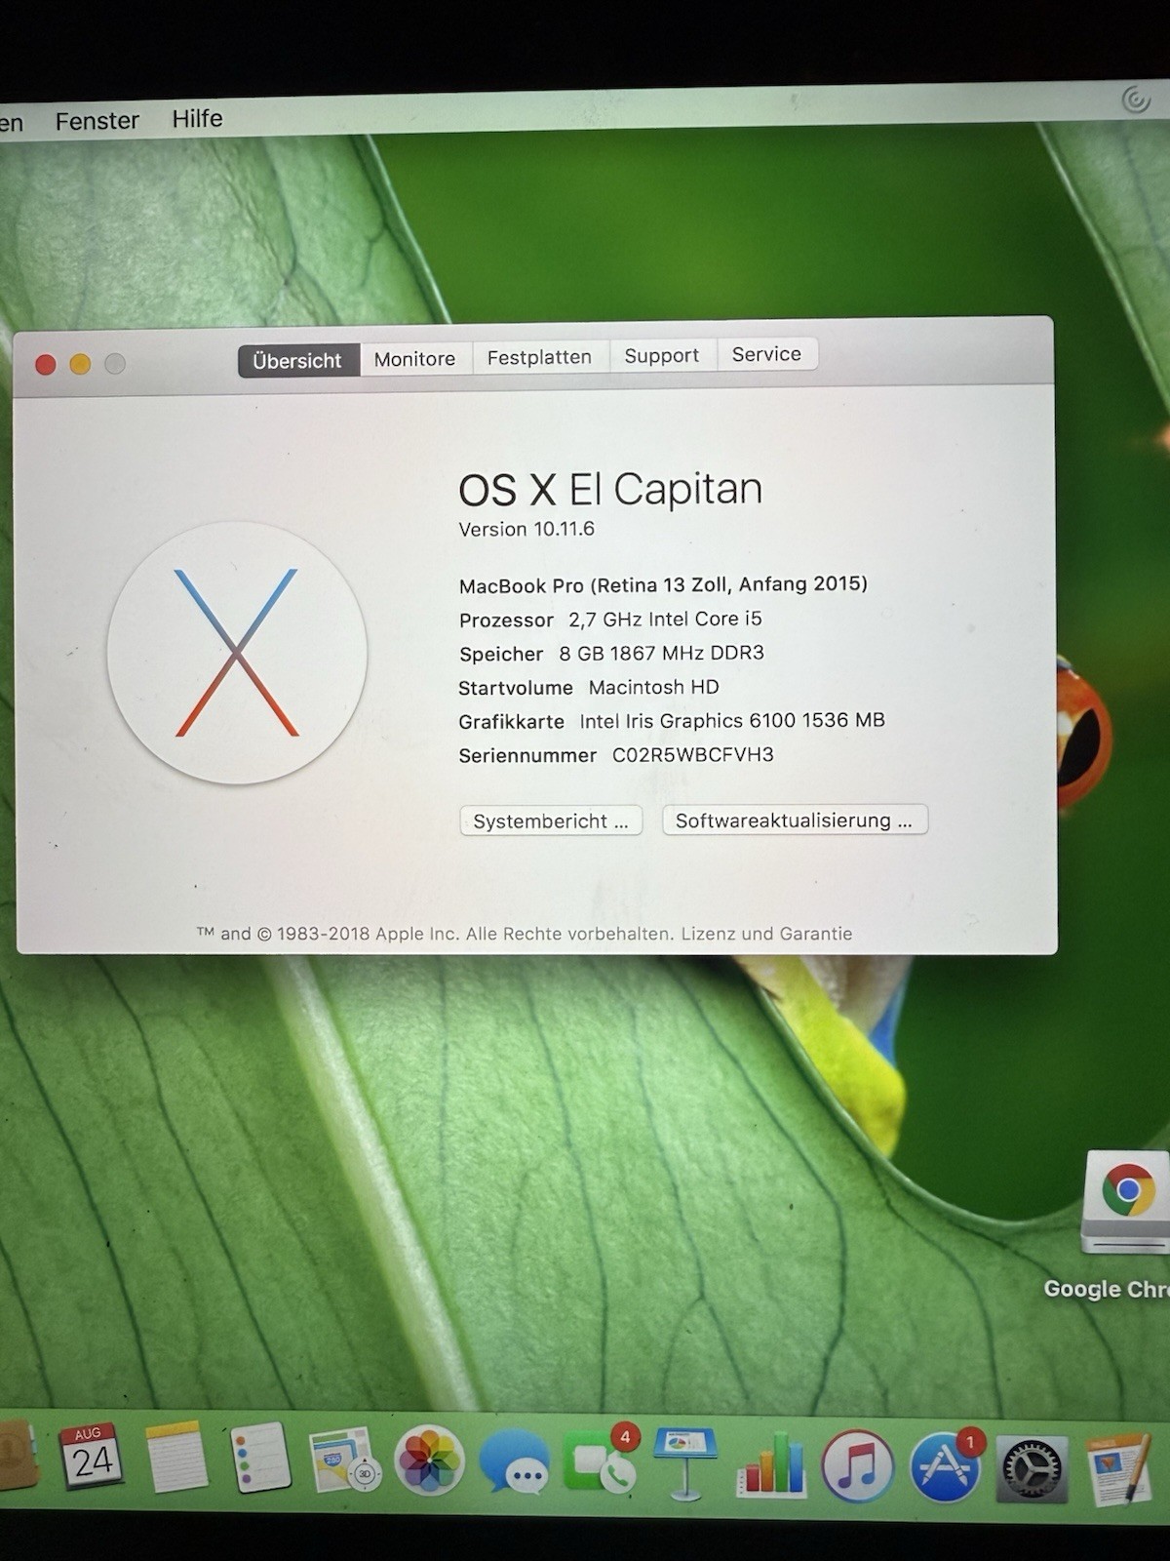This screenshot has height=1561, width=1170.
Task: Close the About This Mac window
Action: tap(46, 365)
